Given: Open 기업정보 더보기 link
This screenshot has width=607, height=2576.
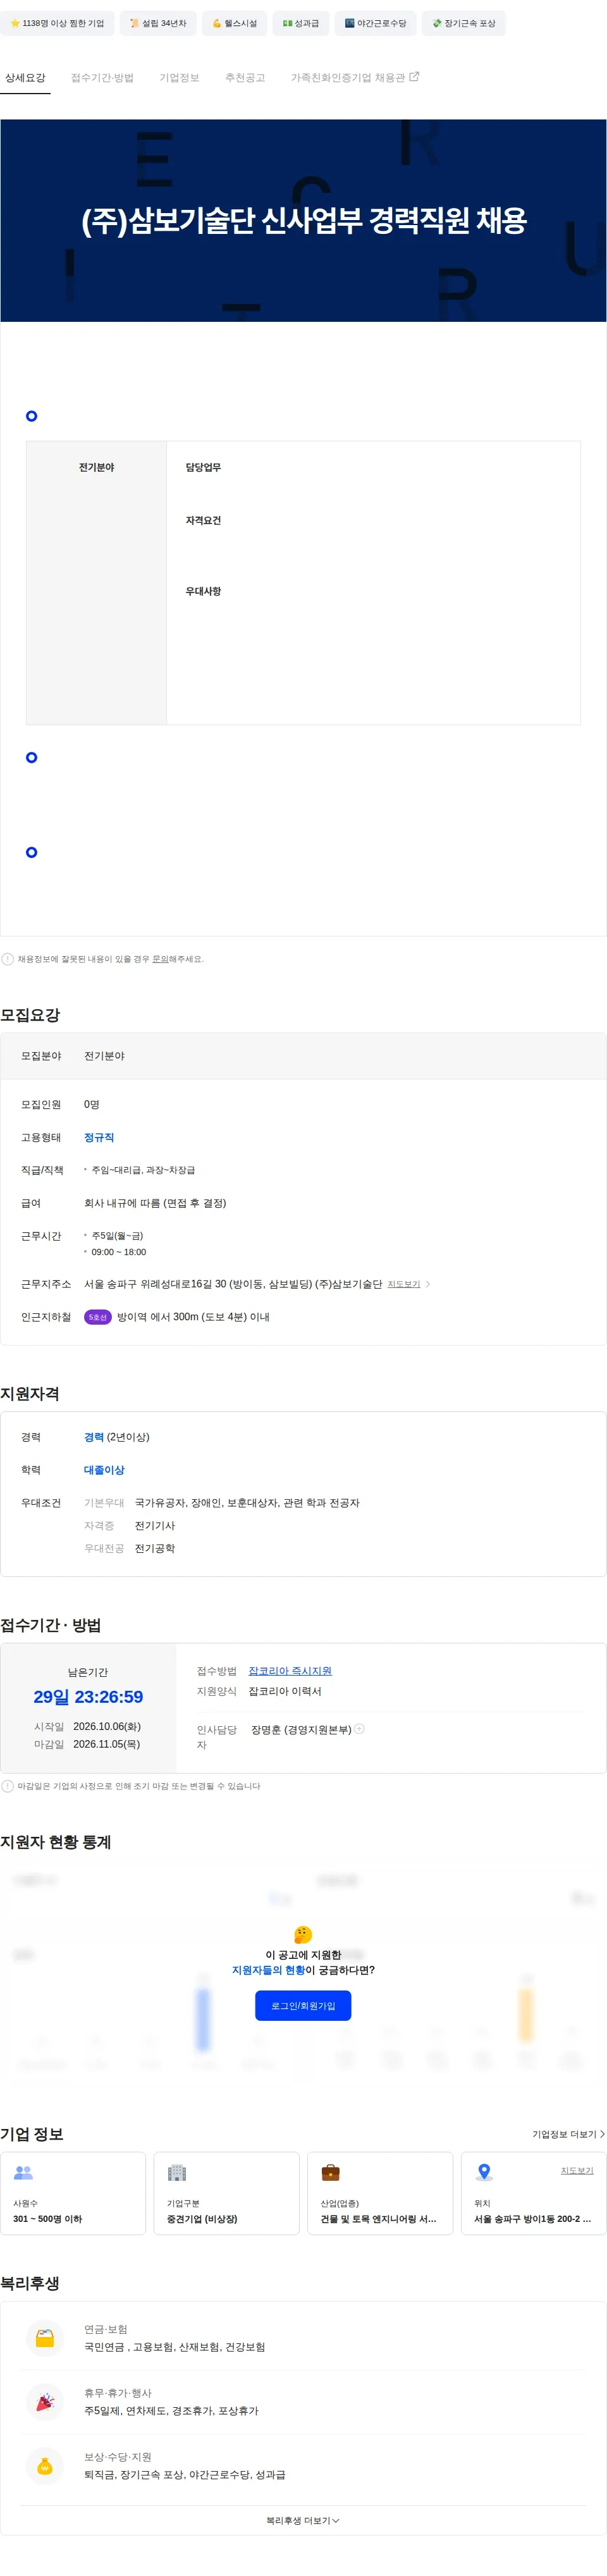Looking at the screenshot, I should tap(568, 2134).
